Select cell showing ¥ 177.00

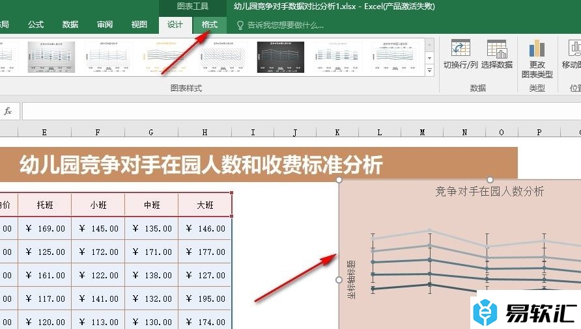[205, 252]
